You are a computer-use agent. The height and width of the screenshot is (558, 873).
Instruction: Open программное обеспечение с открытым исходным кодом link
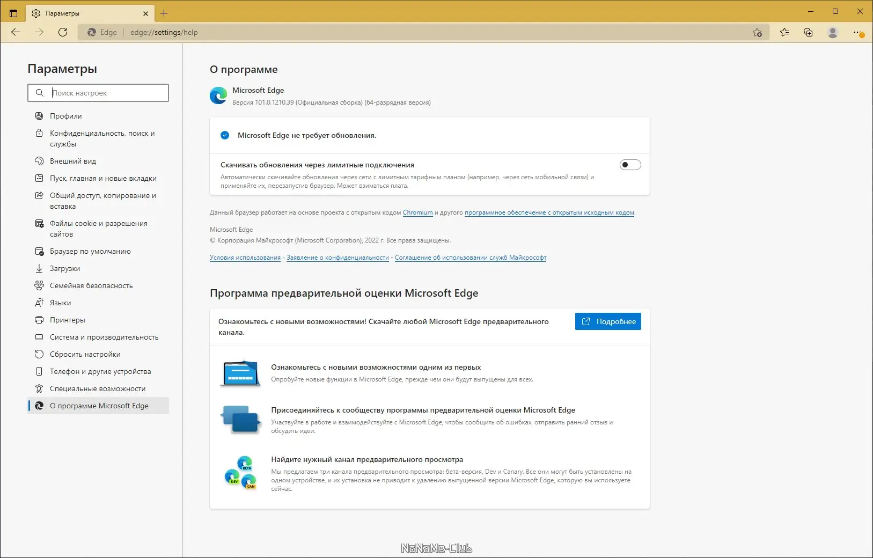click(549, 212)
